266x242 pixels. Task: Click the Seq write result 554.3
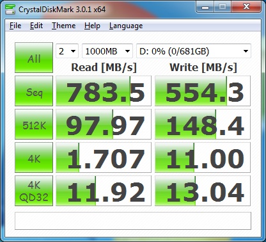coord(203,91)
